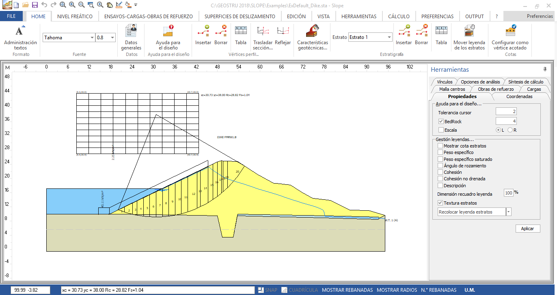This screenshot has height=295, width=557.
Task: Open the EDICIÓN ribbon tab
Action: coord(296,17)
